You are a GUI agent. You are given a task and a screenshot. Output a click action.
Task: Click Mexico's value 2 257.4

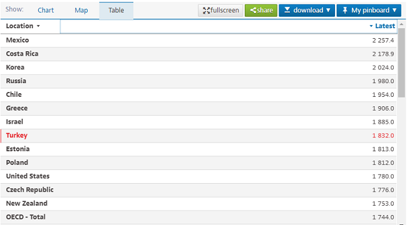[x=383, y=41]
